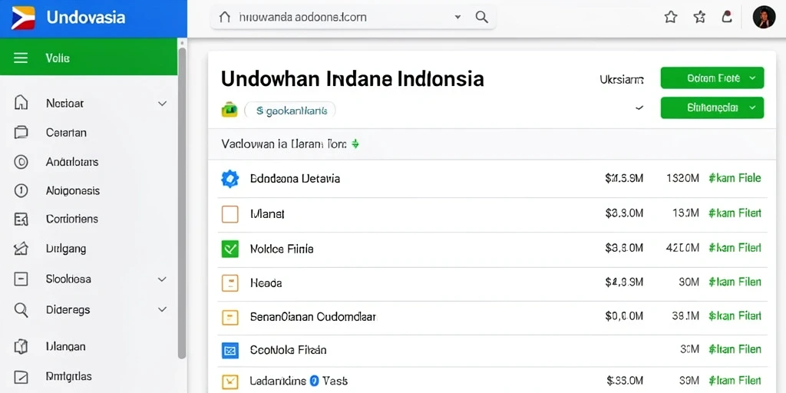Image resolution: width=786 pixels, height=393 pixels.
Task: Click the green wallet icon beside Sigeokanhtarits
Action: point(230,109)
